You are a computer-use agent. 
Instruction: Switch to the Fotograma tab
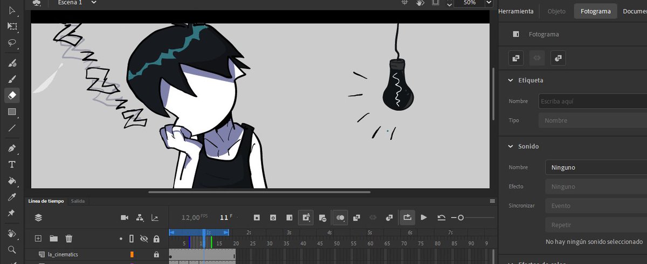pos(595,11)
